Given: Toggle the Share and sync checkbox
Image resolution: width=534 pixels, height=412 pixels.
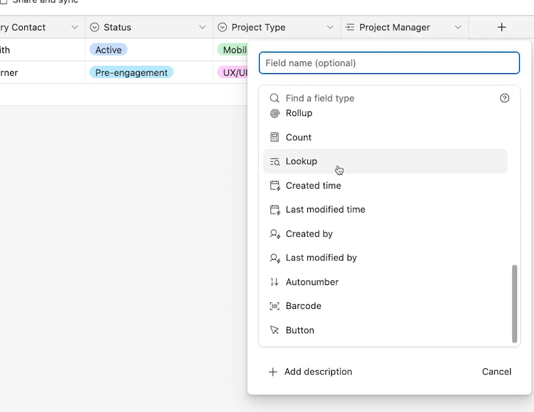Looking at the screenshot, I should click(x=4, y=2).
